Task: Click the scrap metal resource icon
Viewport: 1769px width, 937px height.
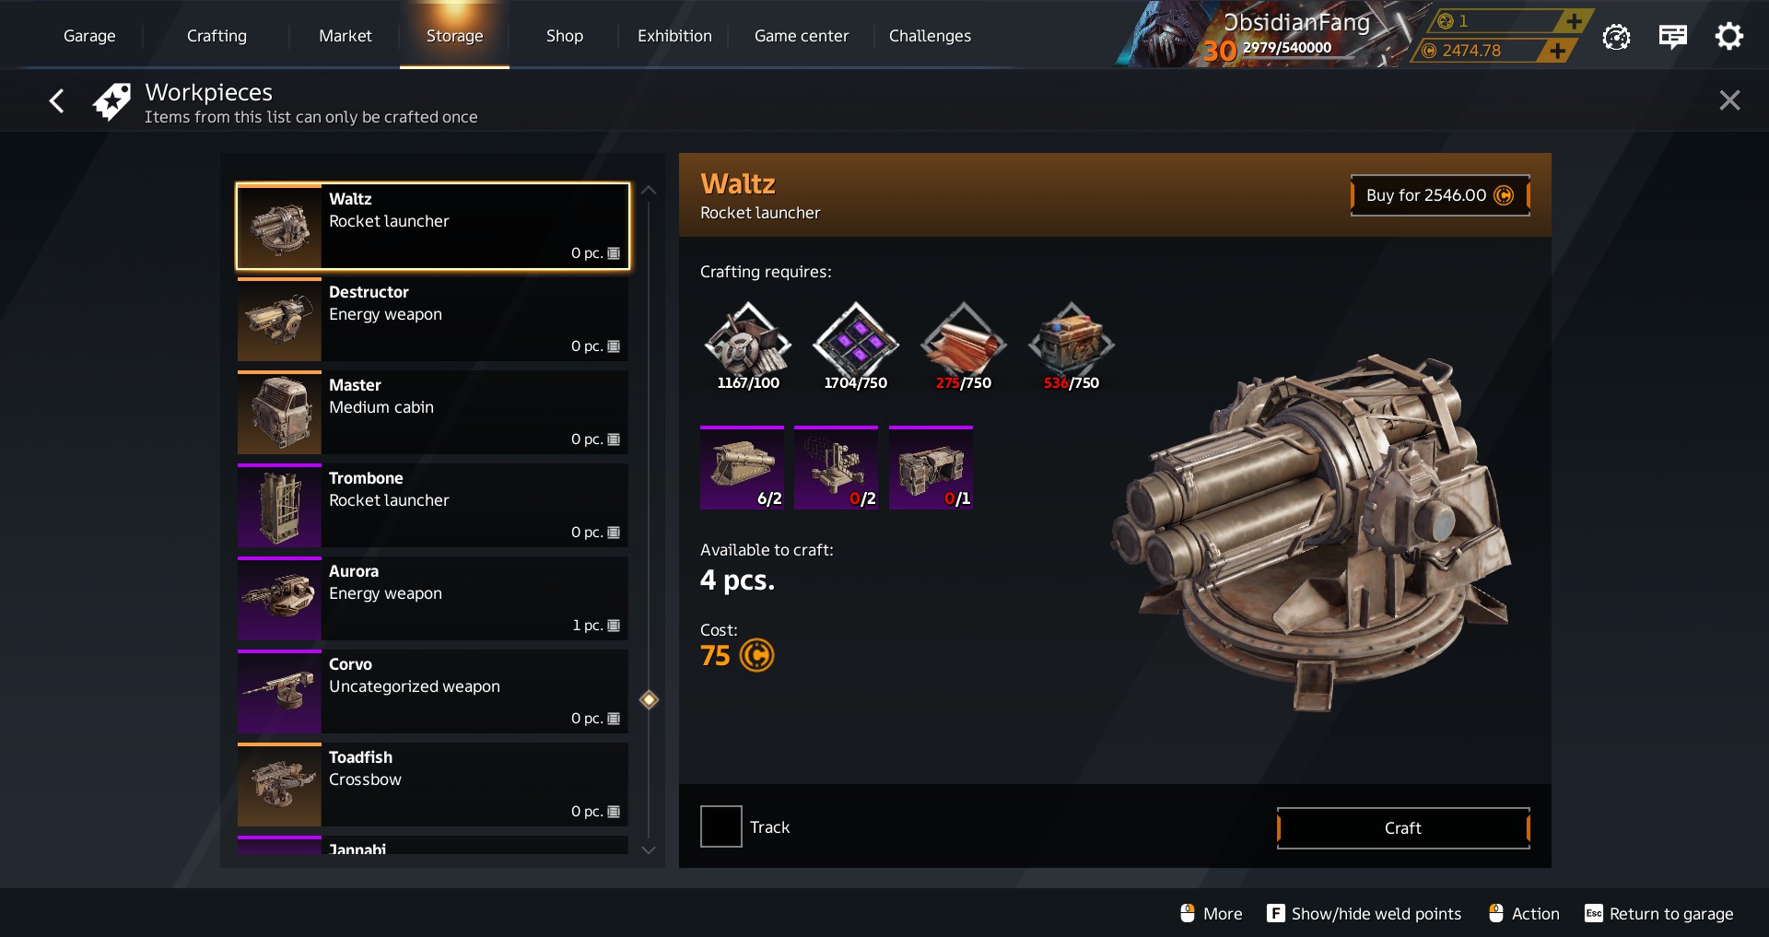Action: click(747, 339)
